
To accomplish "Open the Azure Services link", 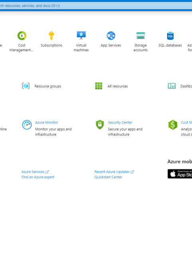I will [x=33, y=171].
